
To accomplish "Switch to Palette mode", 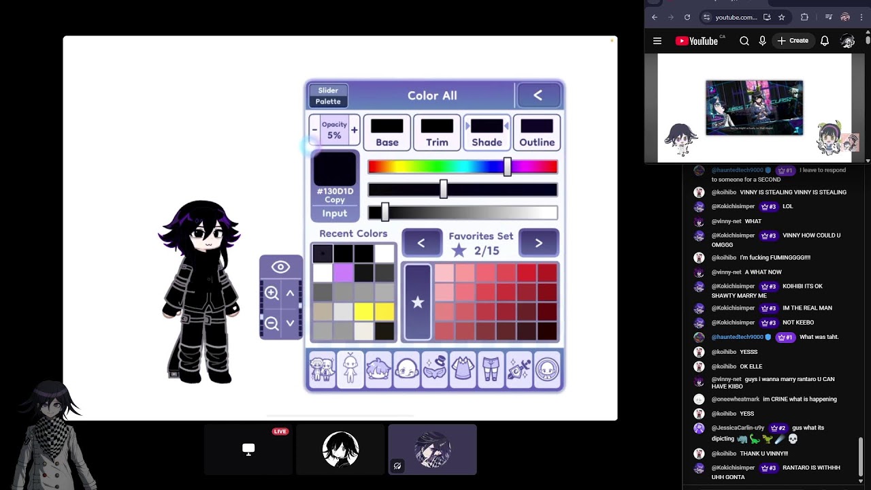I will tap(328, 101).
